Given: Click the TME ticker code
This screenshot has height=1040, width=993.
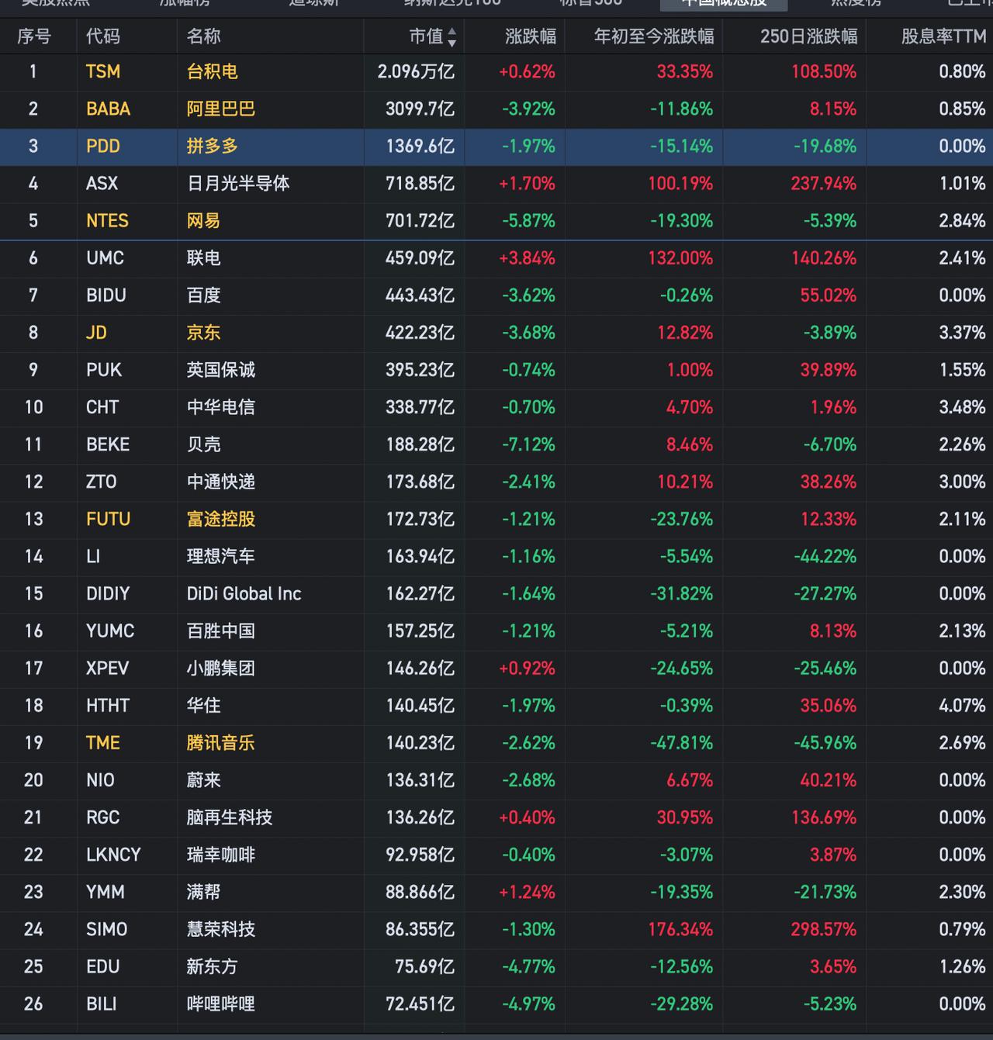Looking at the screenshot, I should pyautogui.click(x=103, y=742).
